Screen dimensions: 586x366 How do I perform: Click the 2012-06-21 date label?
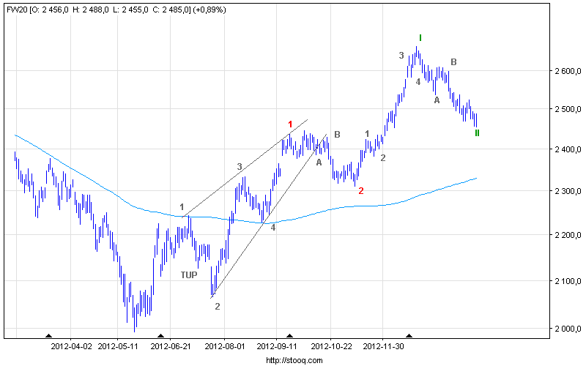click(x=171, y=346)
